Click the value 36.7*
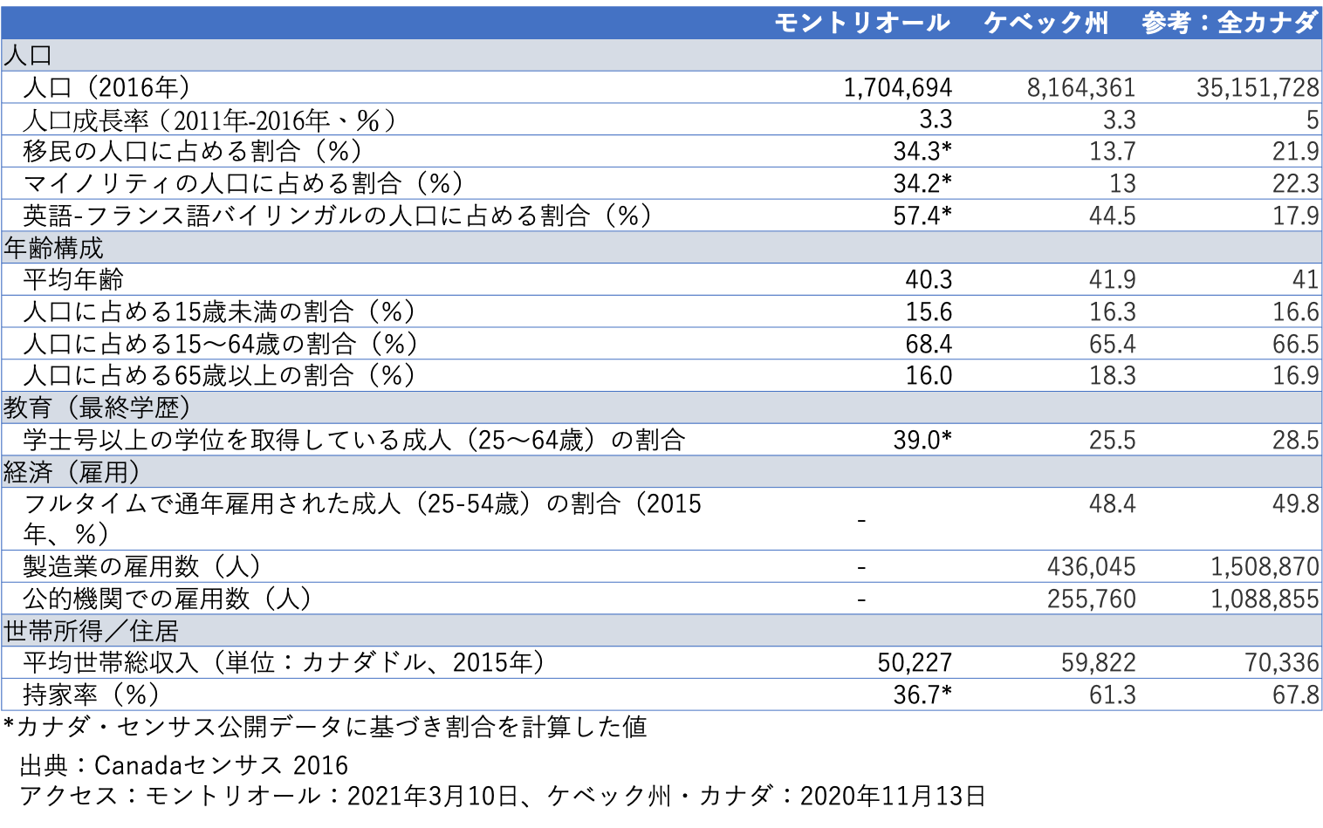This screenshot has height=828, width=1323. (x=922, y=695)
